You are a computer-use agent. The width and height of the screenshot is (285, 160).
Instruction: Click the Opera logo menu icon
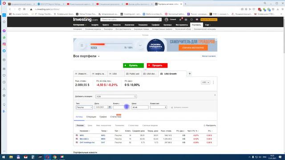(4, 4)
